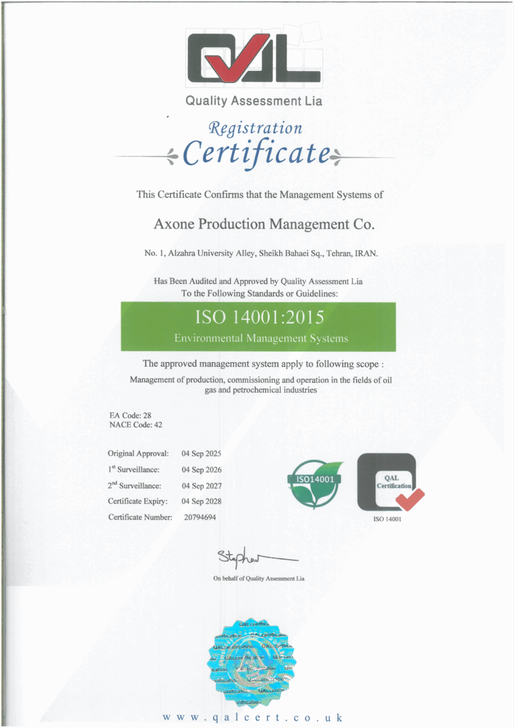The image size is (514, 728).
Task: Click the 'ISO 14001' caption under QAL badge
Action: [x=387, y=519]
